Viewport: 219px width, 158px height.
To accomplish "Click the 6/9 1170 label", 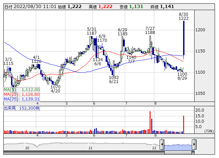I will pos(102,38).
